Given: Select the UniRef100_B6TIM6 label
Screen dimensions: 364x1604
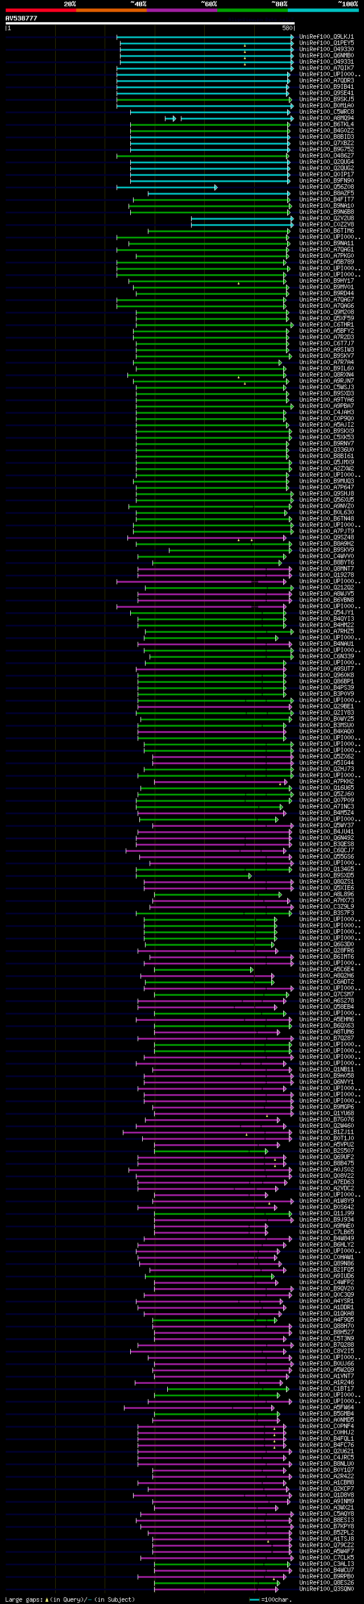Looking at the screenshot, I should (326, 230).
